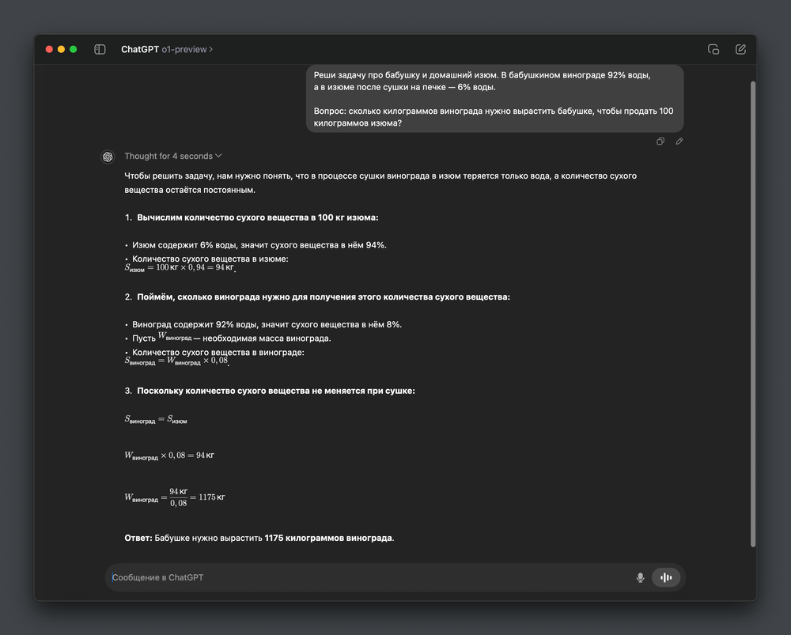Screen dimensions: 791x635
Task: Open the o1-preview model selector
Action: [x=187, y=49]
